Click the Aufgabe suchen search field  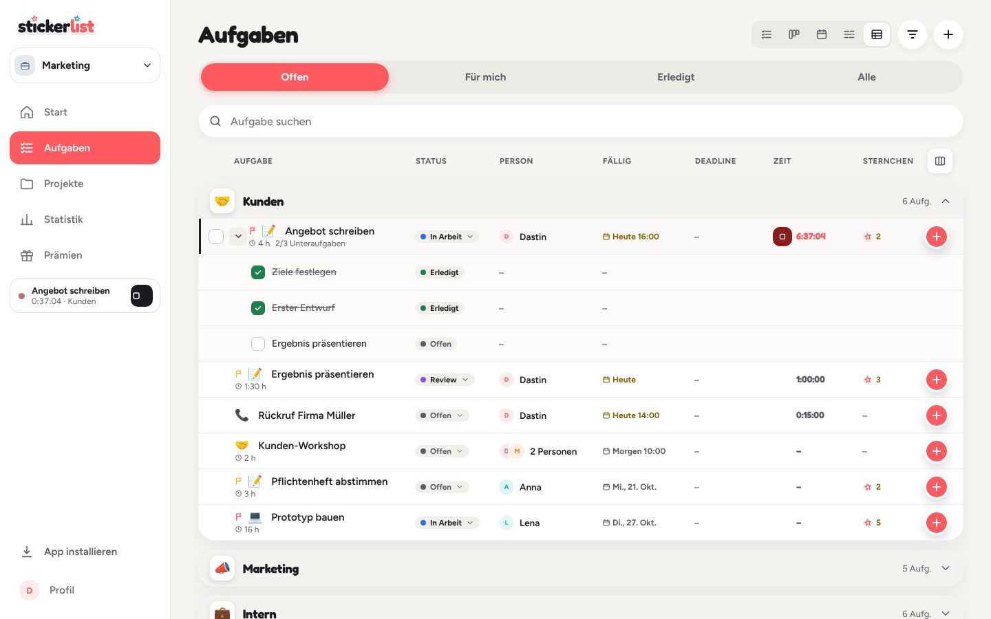[x=581, y=121]
